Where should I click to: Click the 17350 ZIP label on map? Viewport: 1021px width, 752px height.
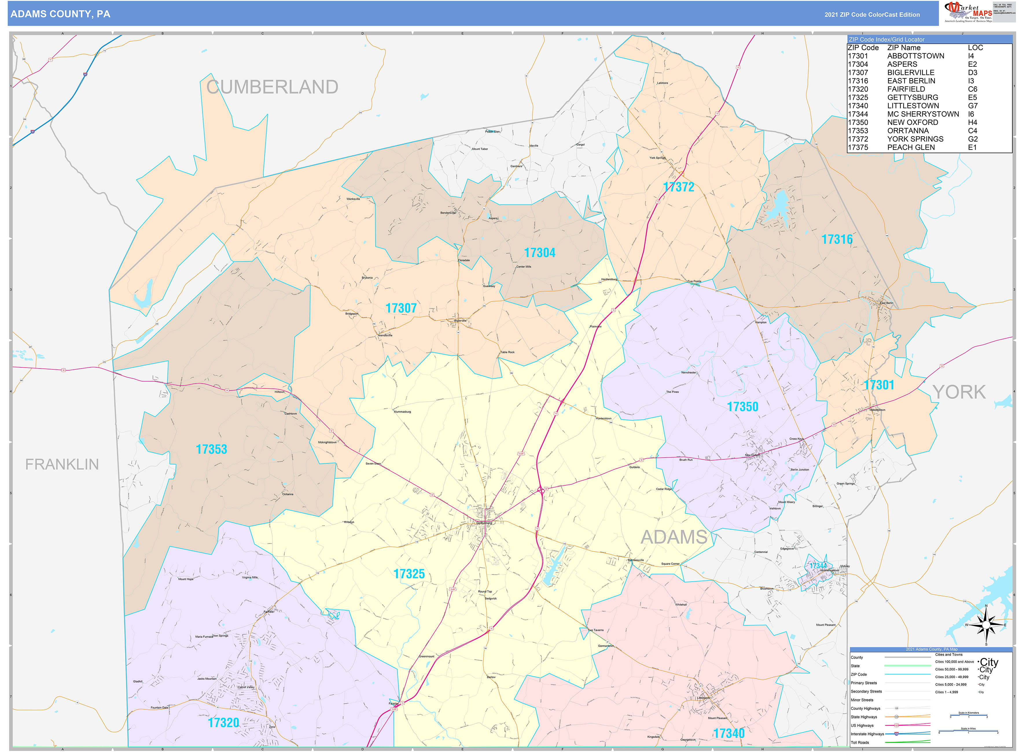click(x=742, y=407)
